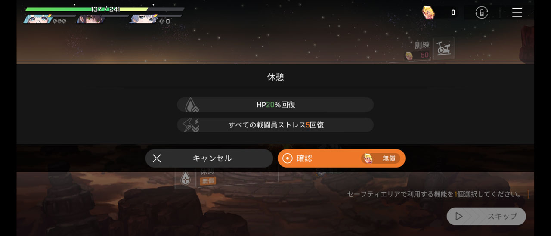This screenshot has width=551, height=236.
Task: Click the スキップ skip button
Action: pos(486,216)
